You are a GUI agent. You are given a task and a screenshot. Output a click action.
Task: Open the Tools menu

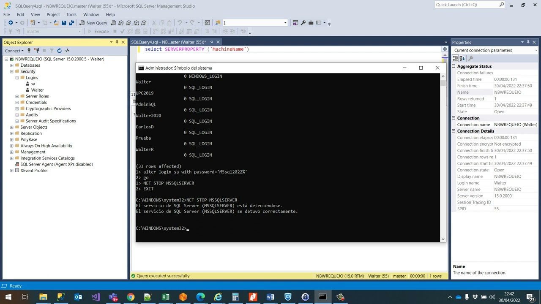pyautogui.click(x=71, y=14)
